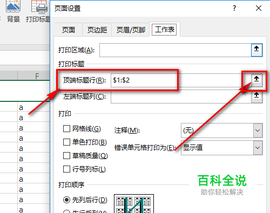Switch to the 页眉/页脚 tab

coord(131,30)
